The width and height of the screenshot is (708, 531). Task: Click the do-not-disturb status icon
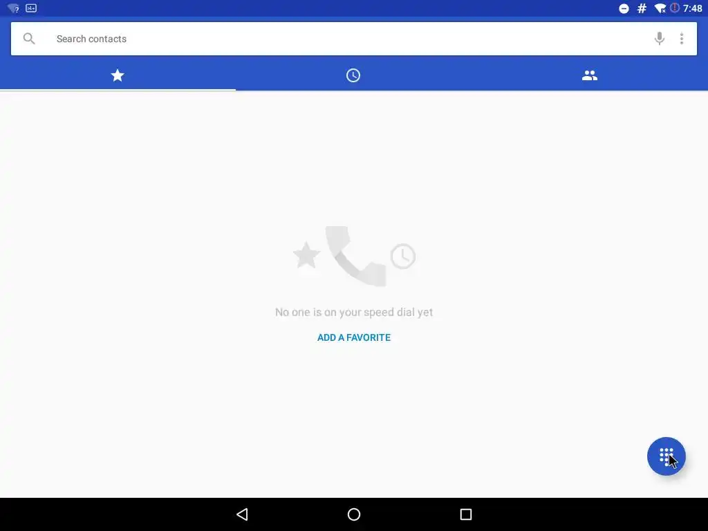pos(624,8)
